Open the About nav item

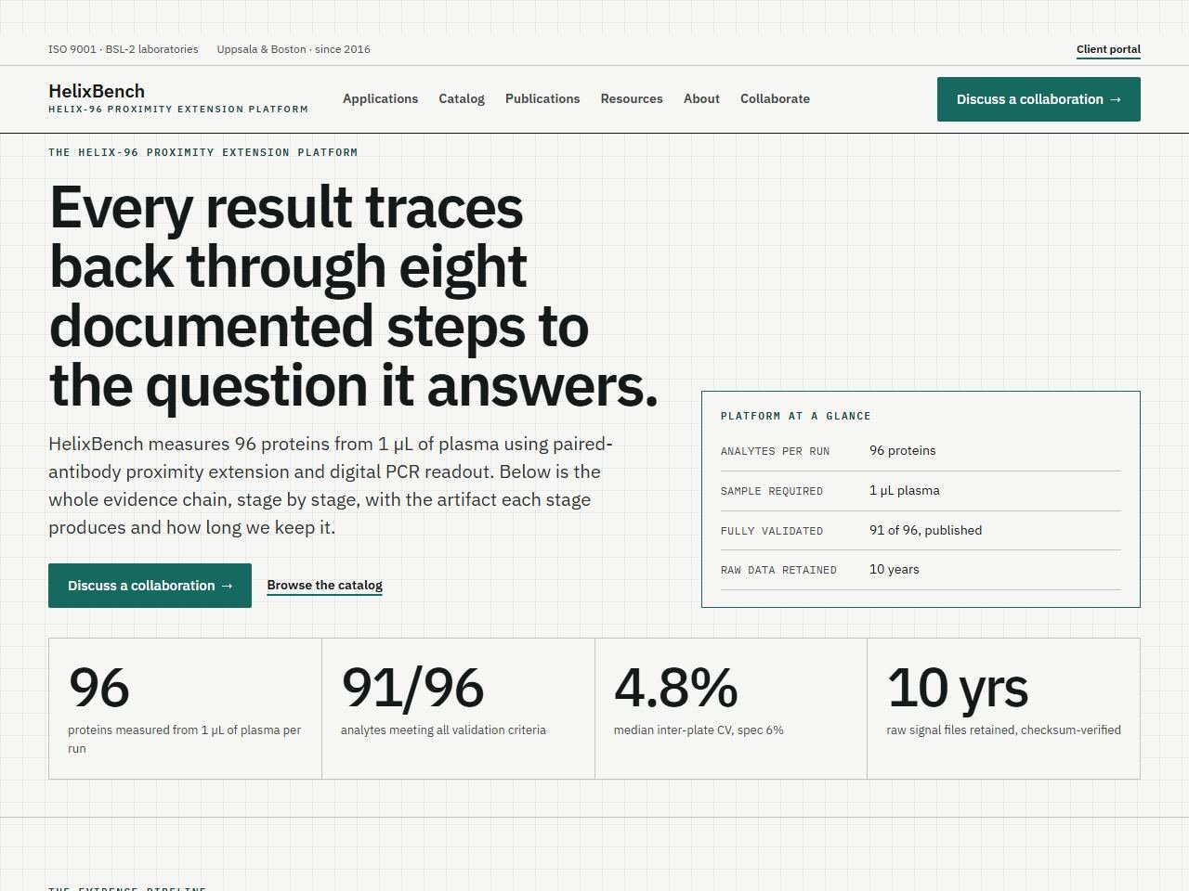tap(701, 98)
